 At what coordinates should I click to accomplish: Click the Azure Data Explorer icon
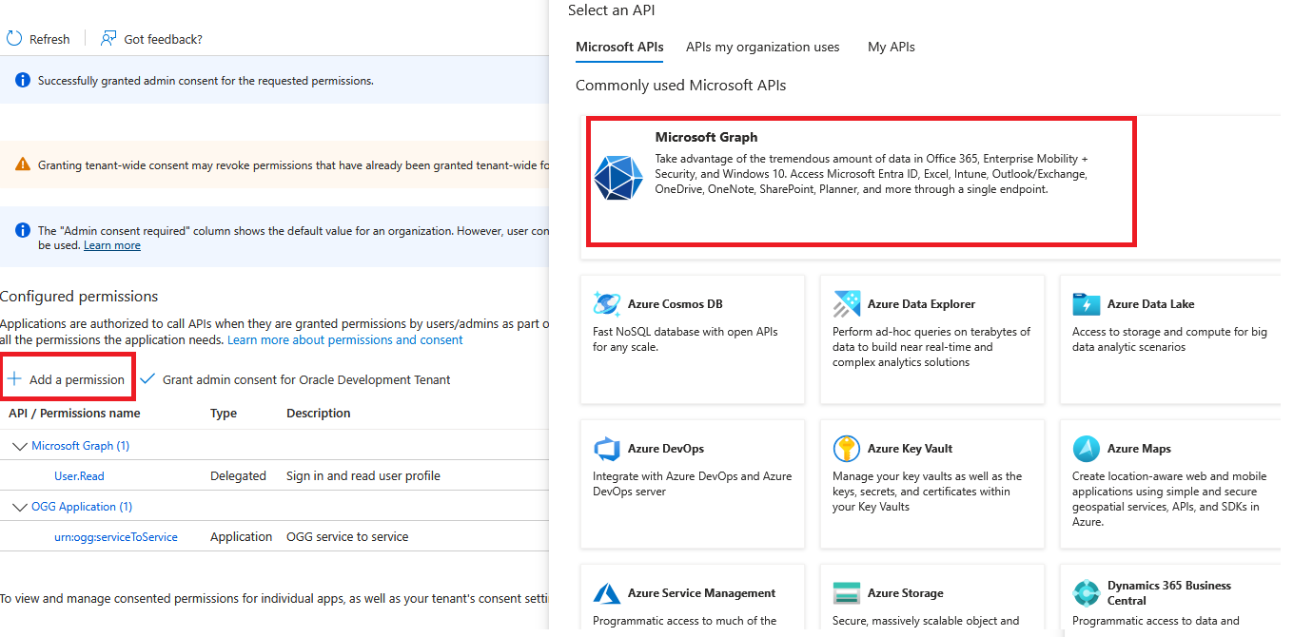(x=847, y=303)
